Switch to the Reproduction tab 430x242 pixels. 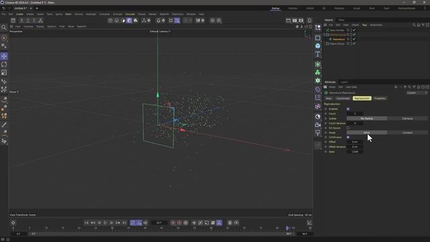362,98
